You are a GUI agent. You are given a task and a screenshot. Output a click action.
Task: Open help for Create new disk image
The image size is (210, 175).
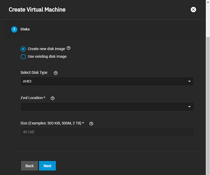(x=69, y=48)
